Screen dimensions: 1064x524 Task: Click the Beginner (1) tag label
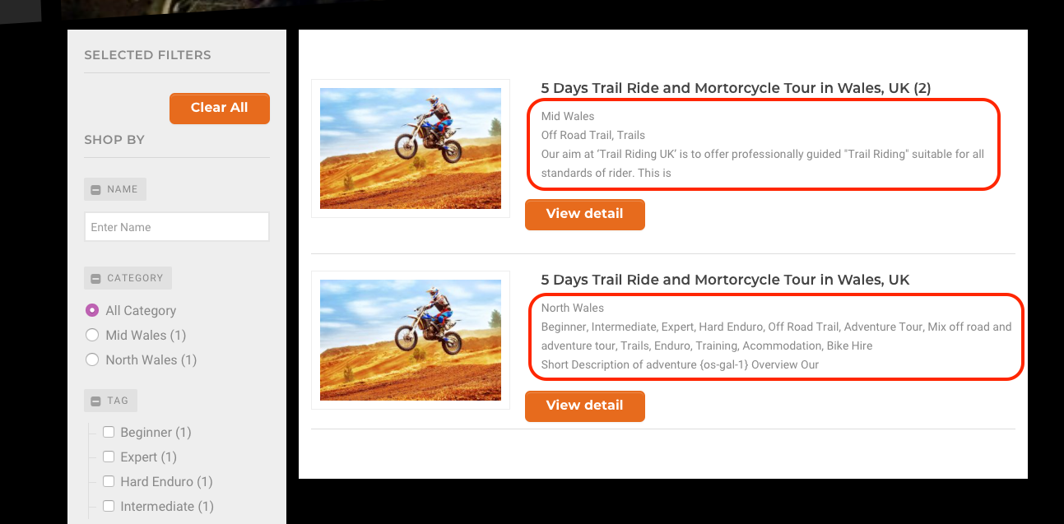tap(156, 432)
